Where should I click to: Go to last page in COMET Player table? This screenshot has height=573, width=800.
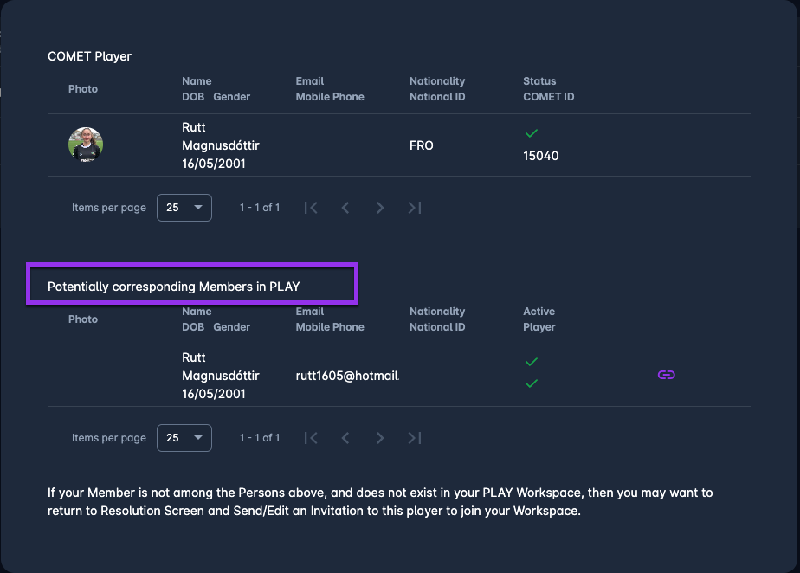click(x=415, y=208)
